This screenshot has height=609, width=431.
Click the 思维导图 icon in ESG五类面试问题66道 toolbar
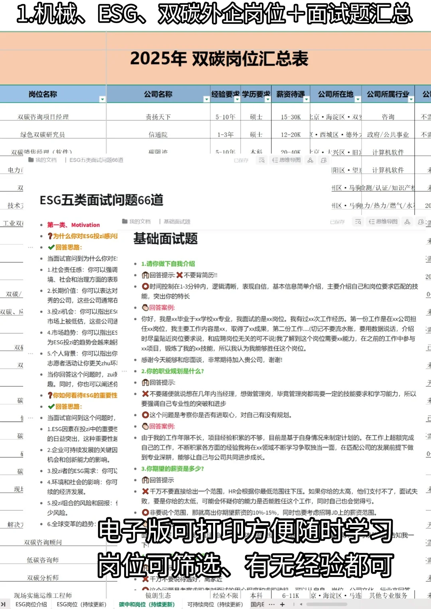[x=285, y=160]
